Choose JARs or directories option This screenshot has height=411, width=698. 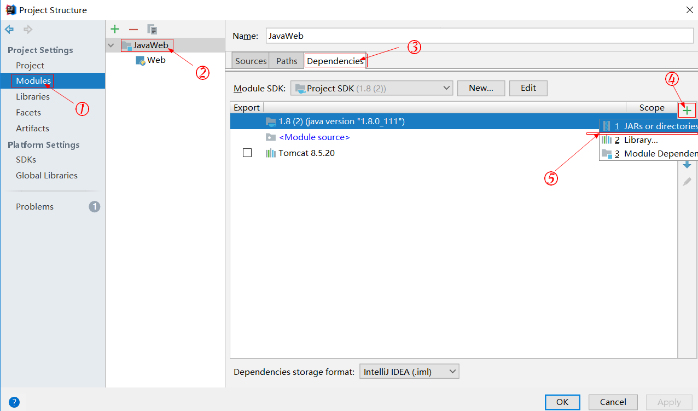[649, 126]
